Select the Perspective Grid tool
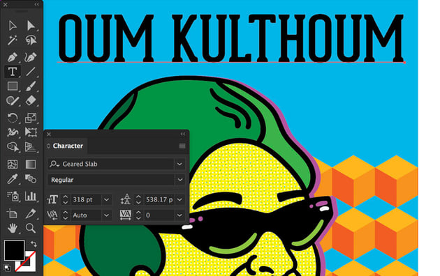This screenshot has height=276, width=440. 31,146
